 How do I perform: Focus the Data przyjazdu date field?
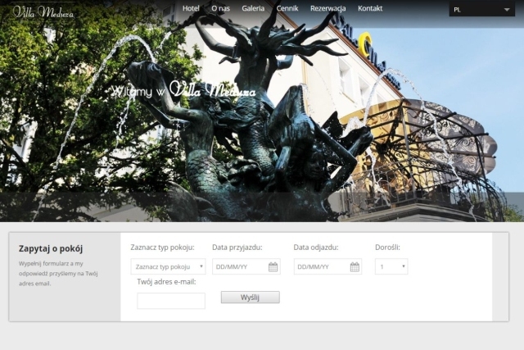[246, 266]
